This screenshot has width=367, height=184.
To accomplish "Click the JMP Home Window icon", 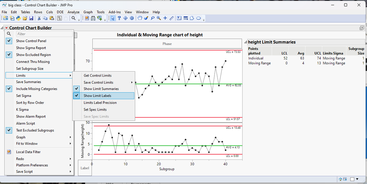I will click(341, 179).
